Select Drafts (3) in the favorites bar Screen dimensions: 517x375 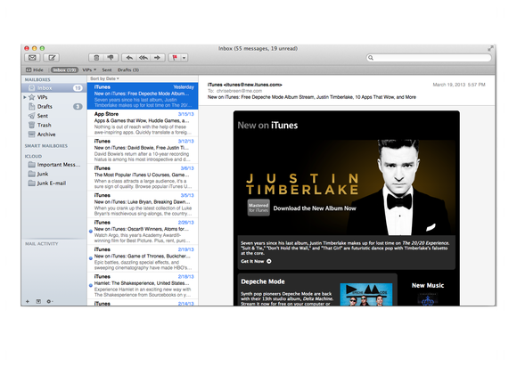tap(128, 69)
